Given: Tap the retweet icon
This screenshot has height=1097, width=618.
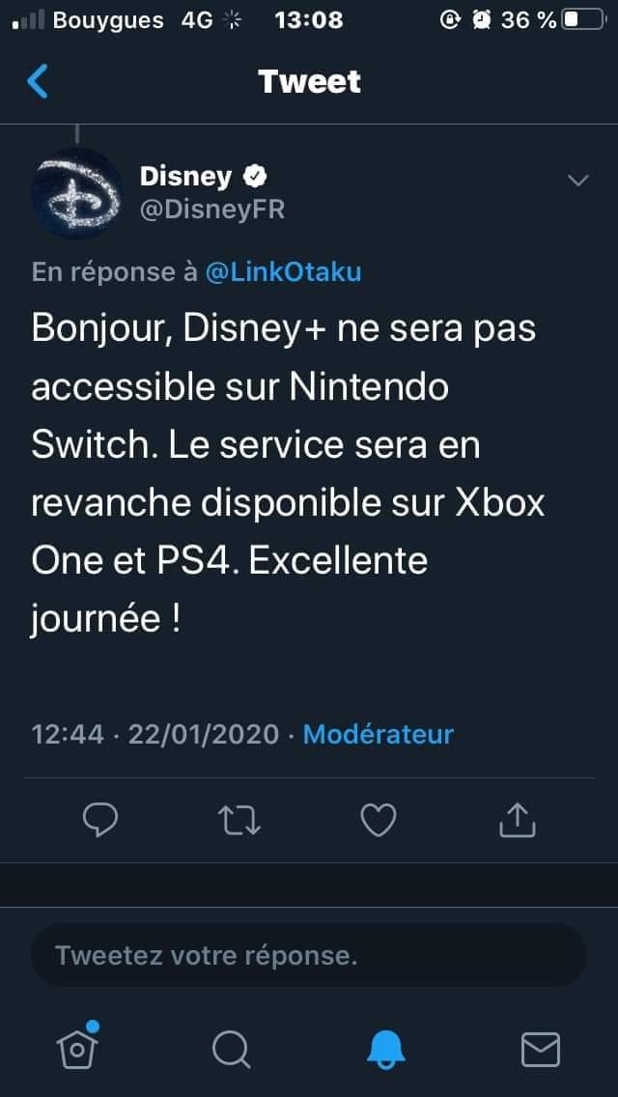Looking at the screenshot, I should [x=239, y=820].
